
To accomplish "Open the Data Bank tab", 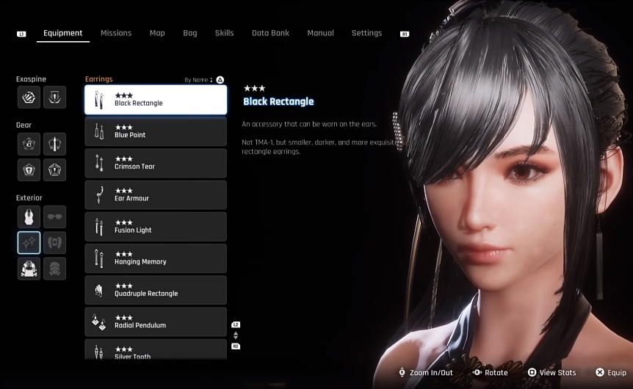I will pos(270,33).
